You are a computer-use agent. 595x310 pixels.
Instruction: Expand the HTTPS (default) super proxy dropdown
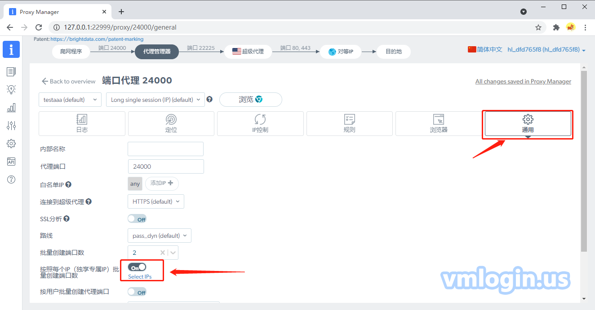click(x=155, y=201)
